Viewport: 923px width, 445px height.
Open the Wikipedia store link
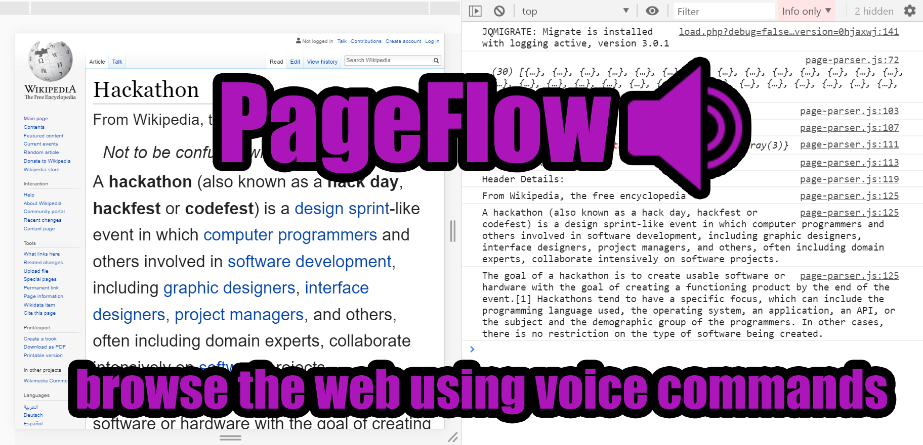[x=41, y=170]
